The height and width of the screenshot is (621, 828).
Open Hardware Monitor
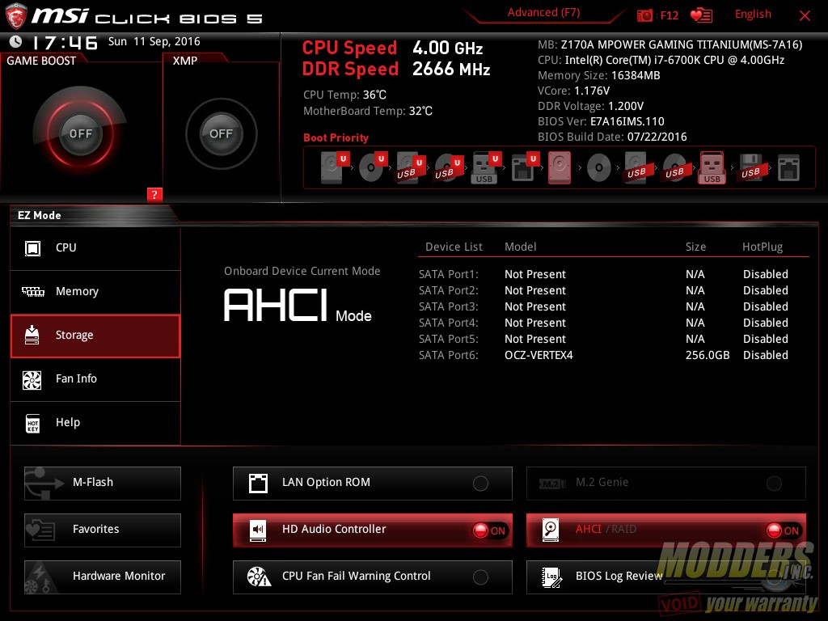point(103,577)
